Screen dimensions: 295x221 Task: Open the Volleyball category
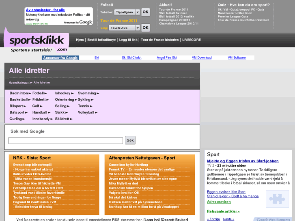point(88,112)
